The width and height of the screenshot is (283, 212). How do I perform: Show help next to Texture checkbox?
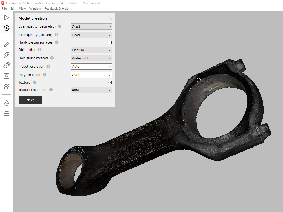[35, 82]
